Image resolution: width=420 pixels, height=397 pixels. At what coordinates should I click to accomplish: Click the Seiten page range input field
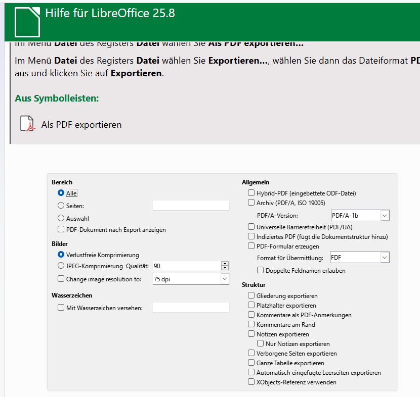pyautogui.click(x=191, y=206)
